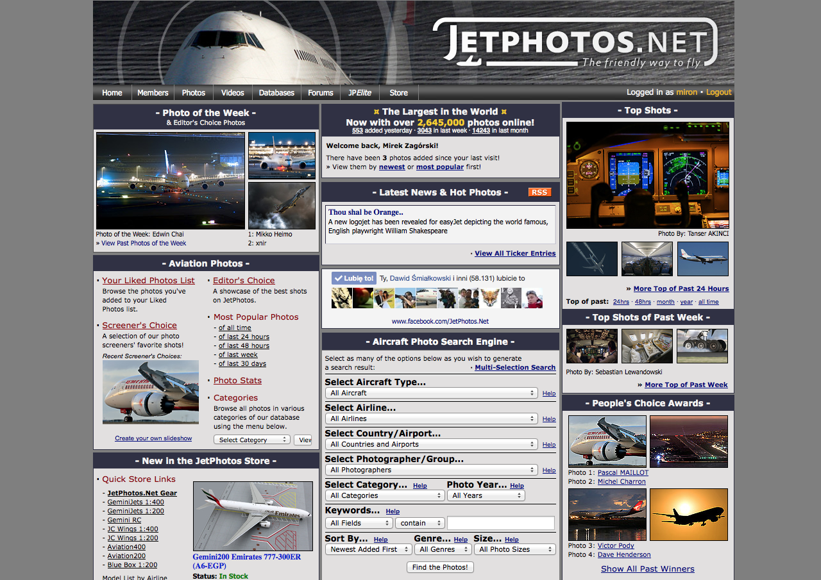
Task: Open Pascal MAILLOT photographer link
Action: coord(623,472)
